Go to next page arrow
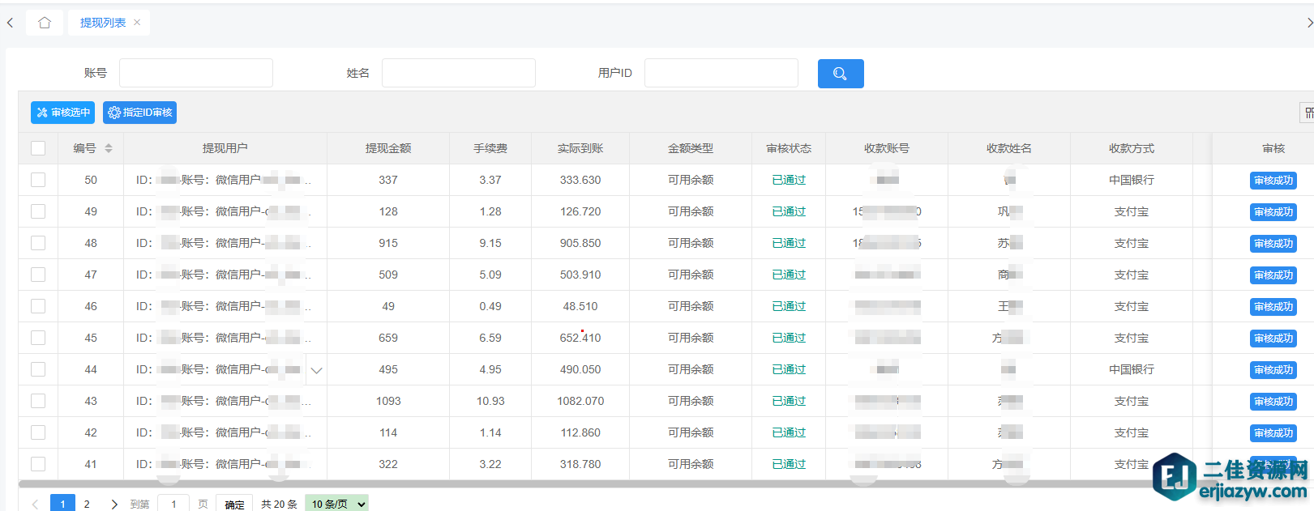The width and height of the screenshot is (1314, 511). (114, 504)
